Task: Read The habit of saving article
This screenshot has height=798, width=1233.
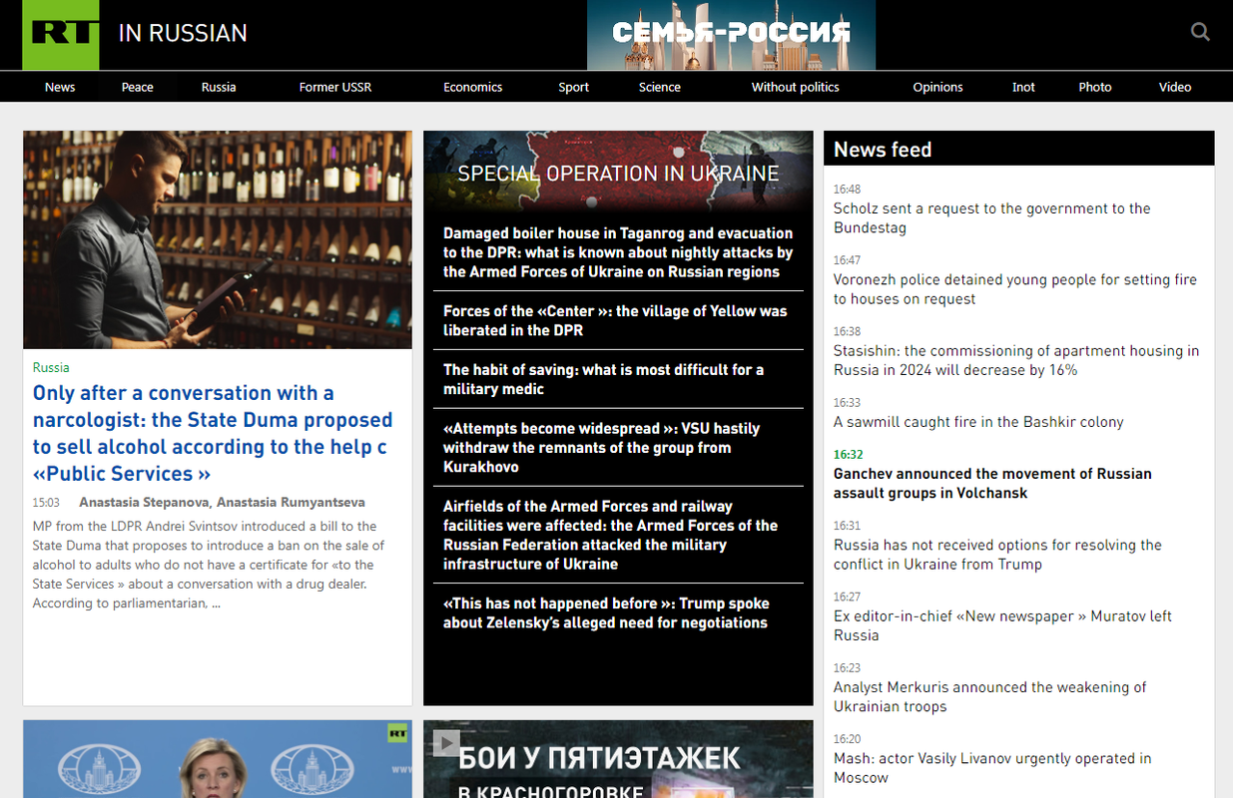Action: click(603, 379)
